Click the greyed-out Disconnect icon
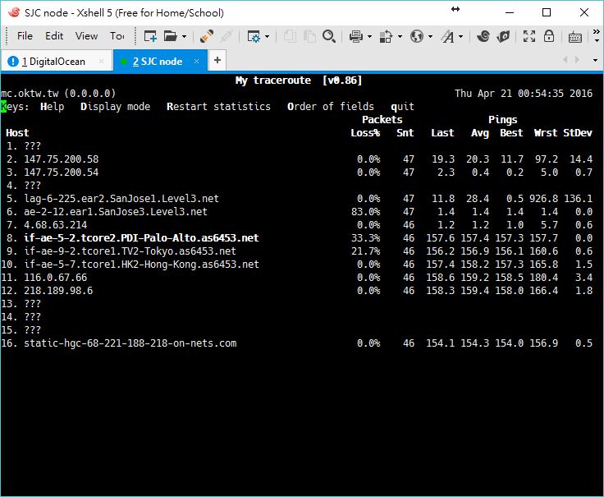 [x=226, y=37]
